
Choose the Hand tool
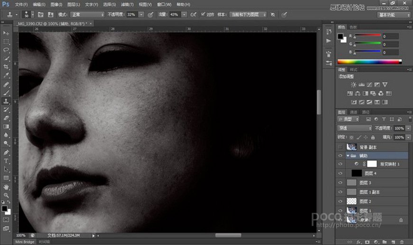coord(7,186)
